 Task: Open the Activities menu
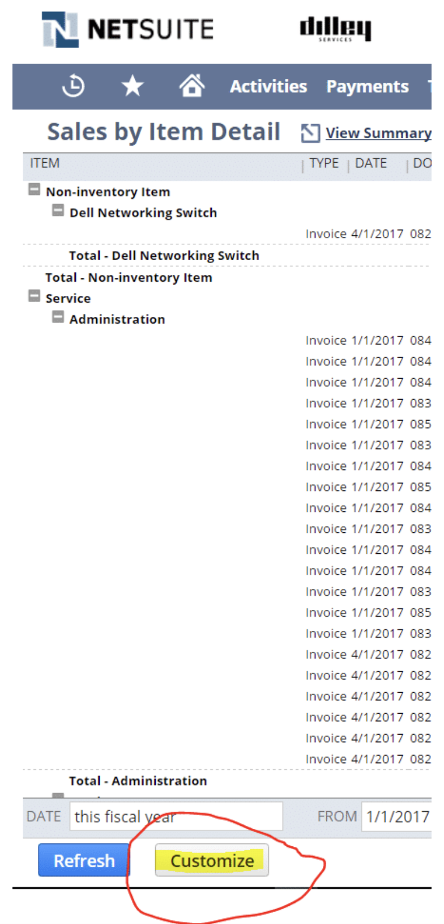click(268, 86)
